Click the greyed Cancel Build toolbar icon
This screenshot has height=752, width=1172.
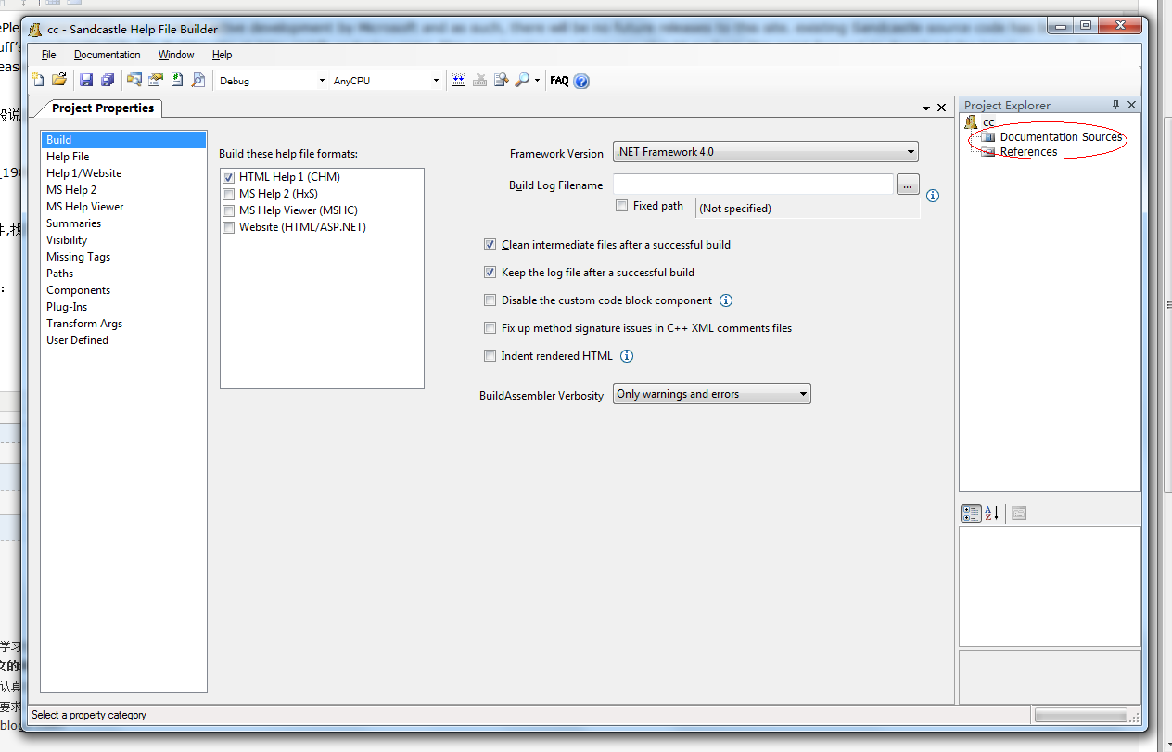tap(479, 81)
